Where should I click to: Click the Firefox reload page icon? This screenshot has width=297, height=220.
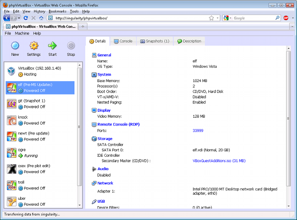pyautogui.click(x=26, y=18)
